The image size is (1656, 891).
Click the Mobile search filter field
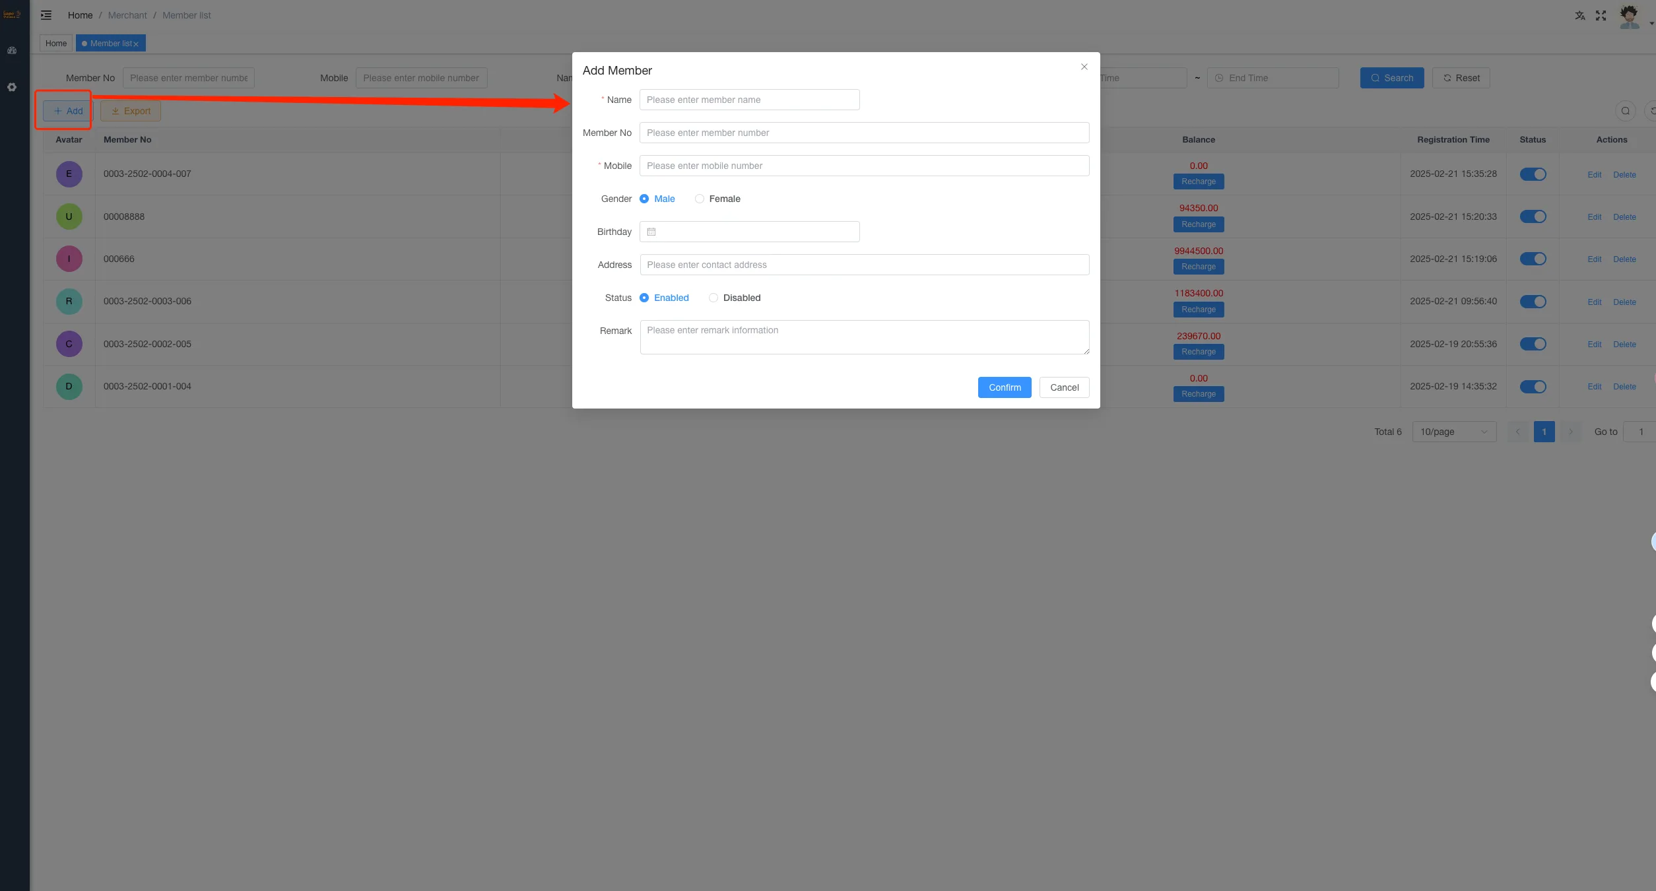[x=421, y=78]
